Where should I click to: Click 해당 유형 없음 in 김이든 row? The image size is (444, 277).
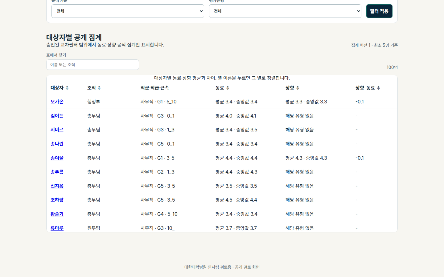pos(300,116)
